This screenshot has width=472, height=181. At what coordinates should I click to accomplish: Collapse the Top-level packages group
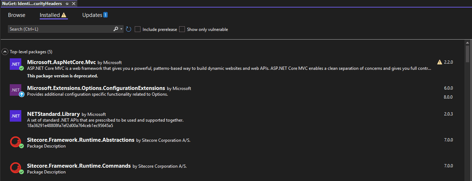pyautogui.click(x=5, y=52)
